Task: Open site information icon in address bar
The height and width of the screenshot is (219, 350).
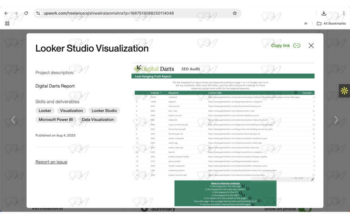Action: 38,13
